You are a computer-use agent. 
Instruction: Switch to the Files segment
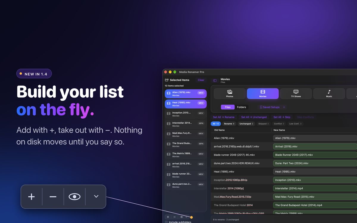coord(228,107)
